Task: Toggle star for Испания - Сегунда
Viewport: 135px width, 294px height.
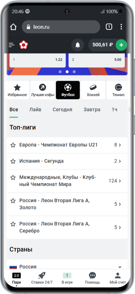Action: [13, 161]
